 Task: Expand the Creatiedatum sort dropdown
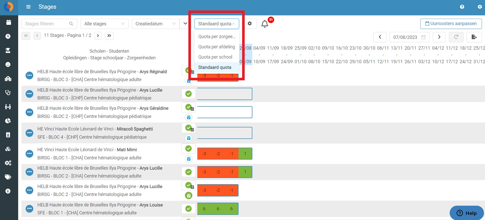coord(156,24)
